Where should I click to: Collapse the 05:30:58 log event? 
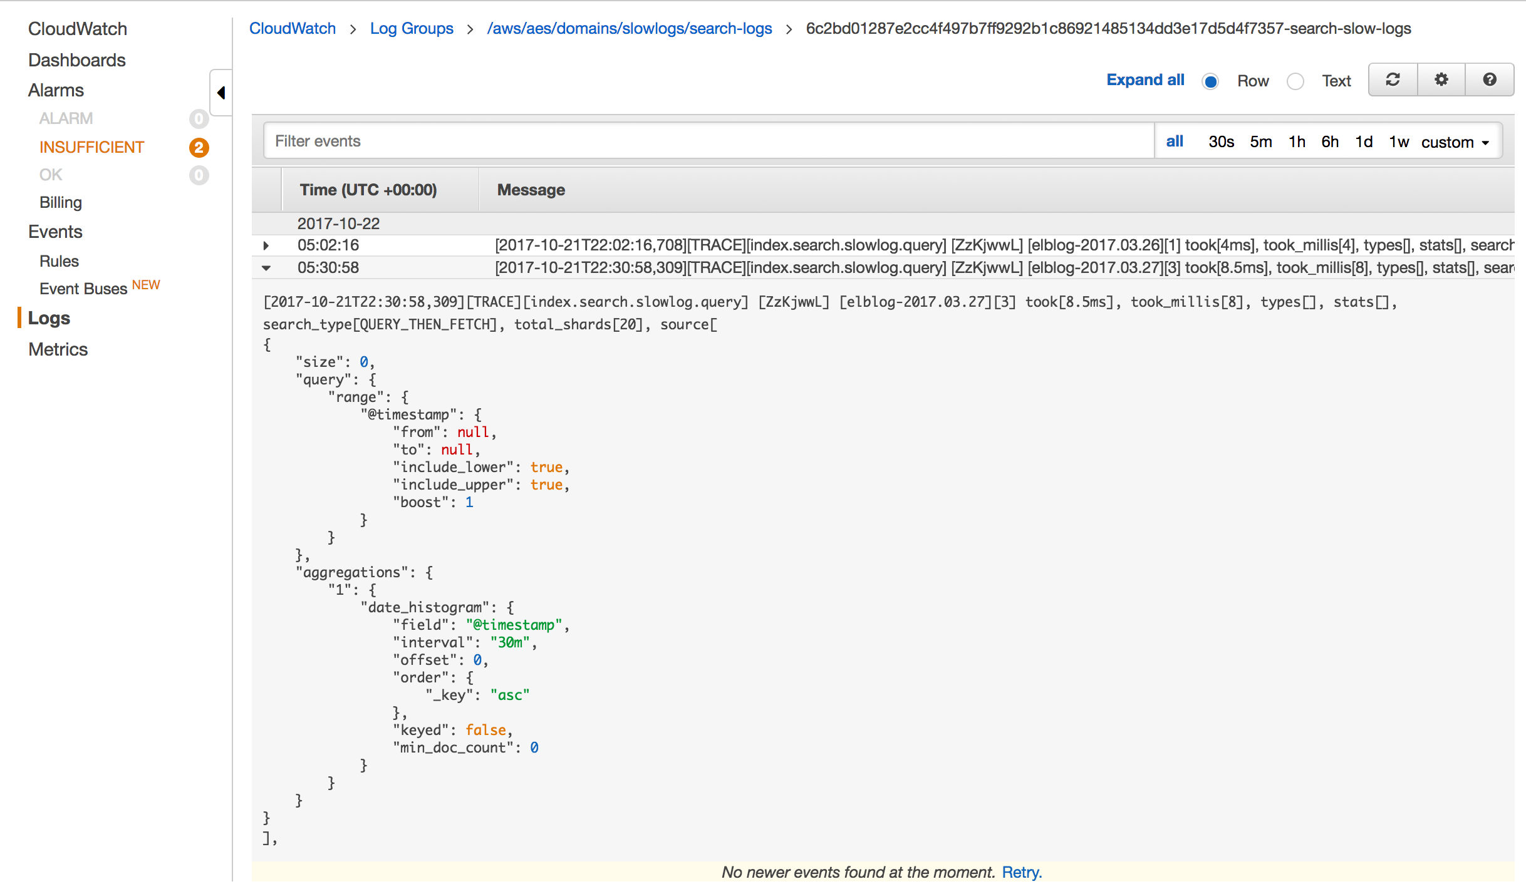(x=267, y=268)
